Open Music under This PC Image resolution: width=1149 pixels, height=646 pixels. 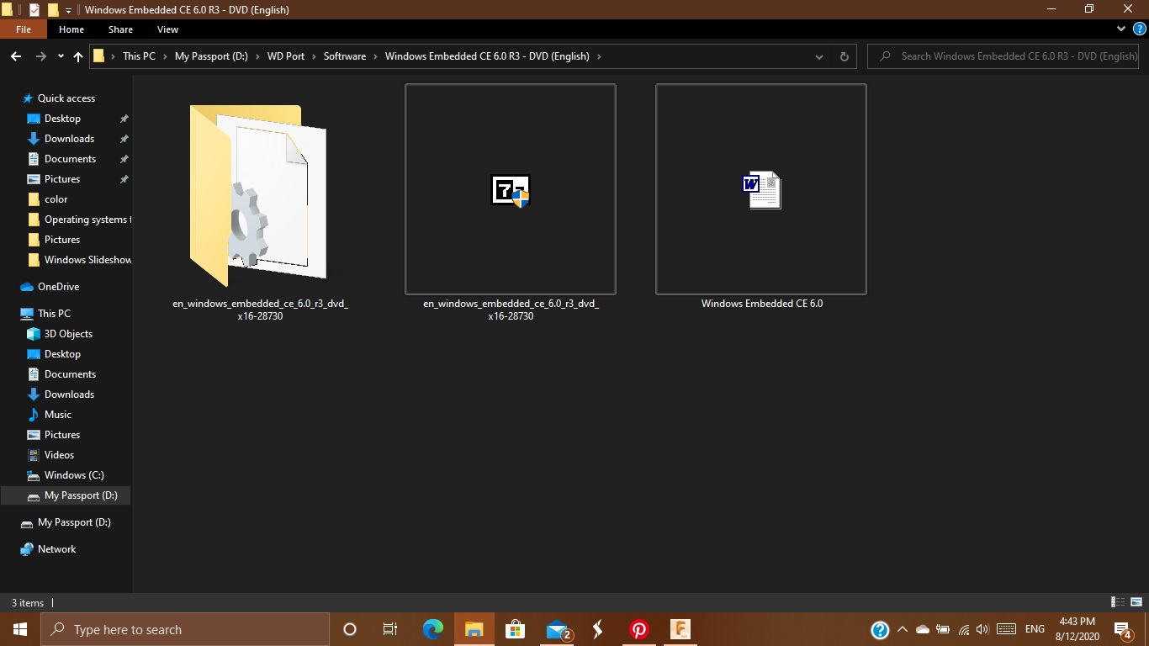(58, 415)
